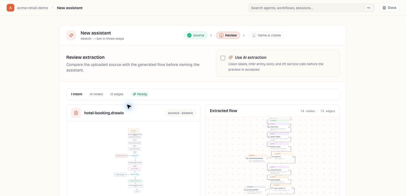406x196 pixels.
Task: Click the sparkle icon in Ready badge
Action: [135, 94]
